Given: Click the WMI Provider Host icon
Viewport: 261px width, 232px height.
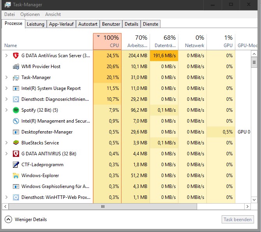Looking at the screenshot, I should pyautogui.click(x=16, y=67).
